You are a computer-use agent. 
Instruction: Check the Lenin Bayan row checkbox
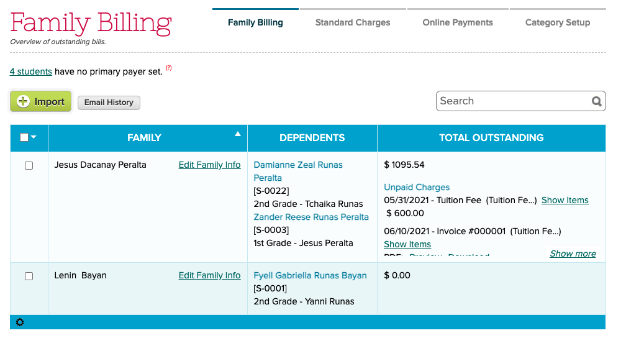pos(29,276)
